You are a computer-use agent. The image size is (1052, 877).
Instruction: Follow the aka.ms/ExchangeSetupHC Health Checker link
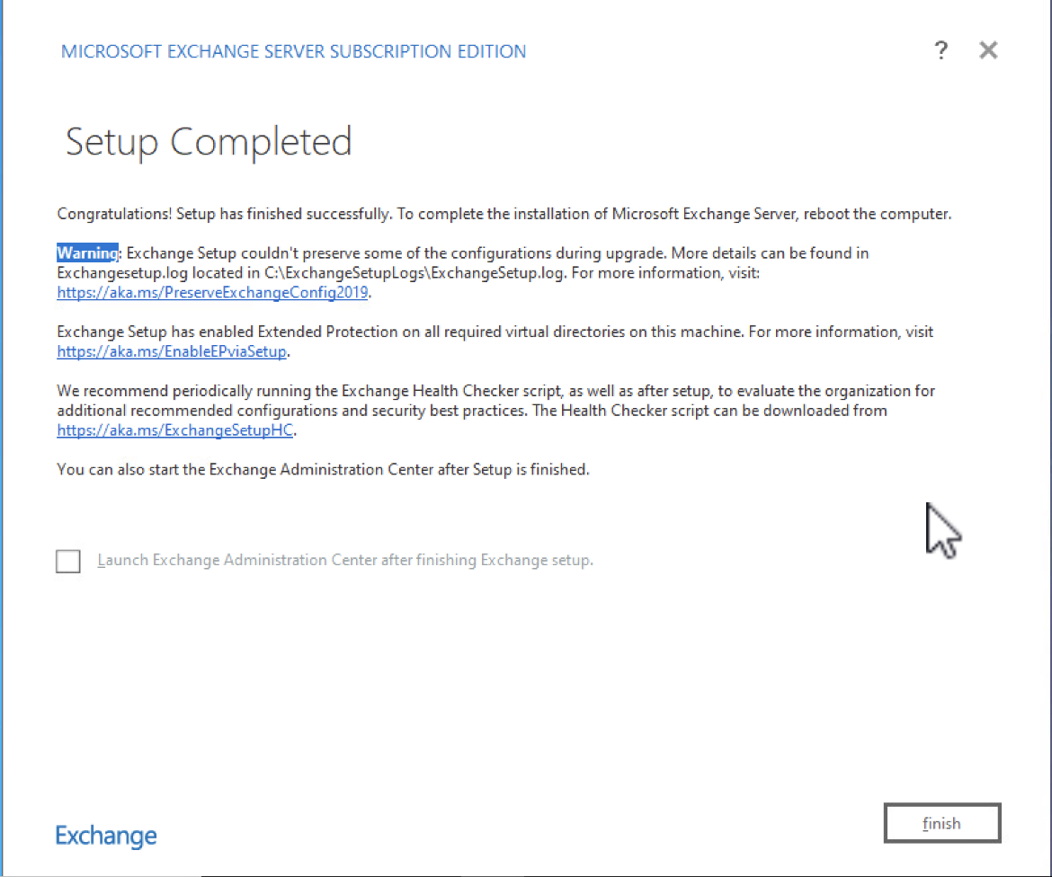tap(175, 430)
